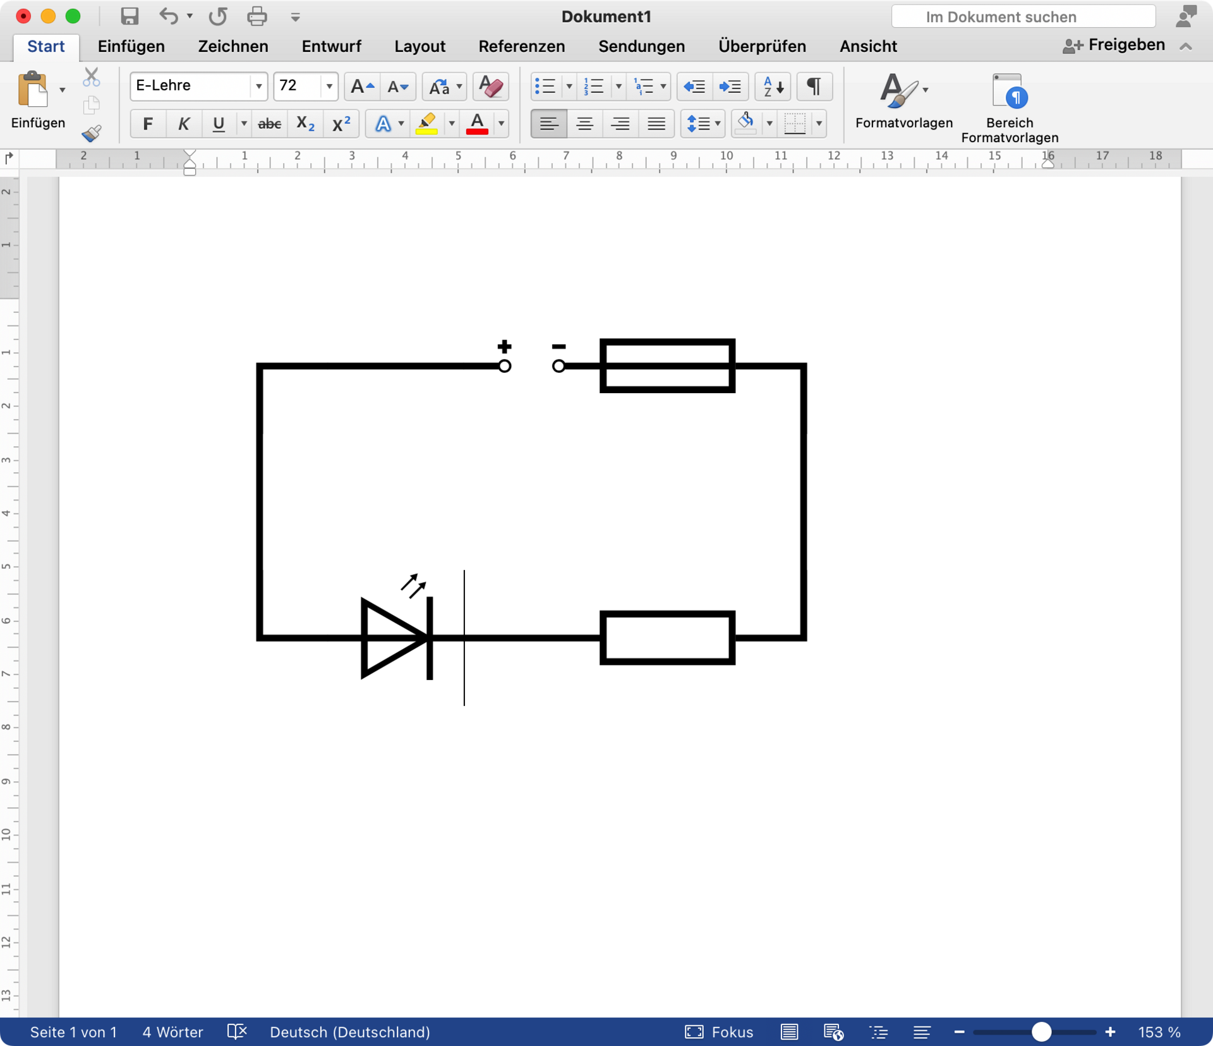Clear all formatting with eraser icon
1213x1046 pixels.
tap(490, 86)
